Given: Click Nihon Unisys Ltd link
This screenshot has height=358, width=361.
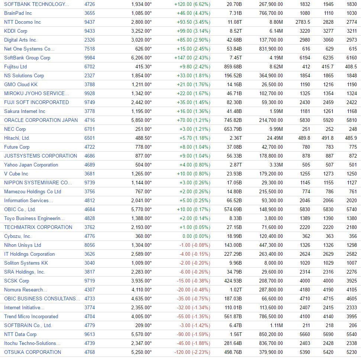Looking at the screenshot, I should coord(23,245).
